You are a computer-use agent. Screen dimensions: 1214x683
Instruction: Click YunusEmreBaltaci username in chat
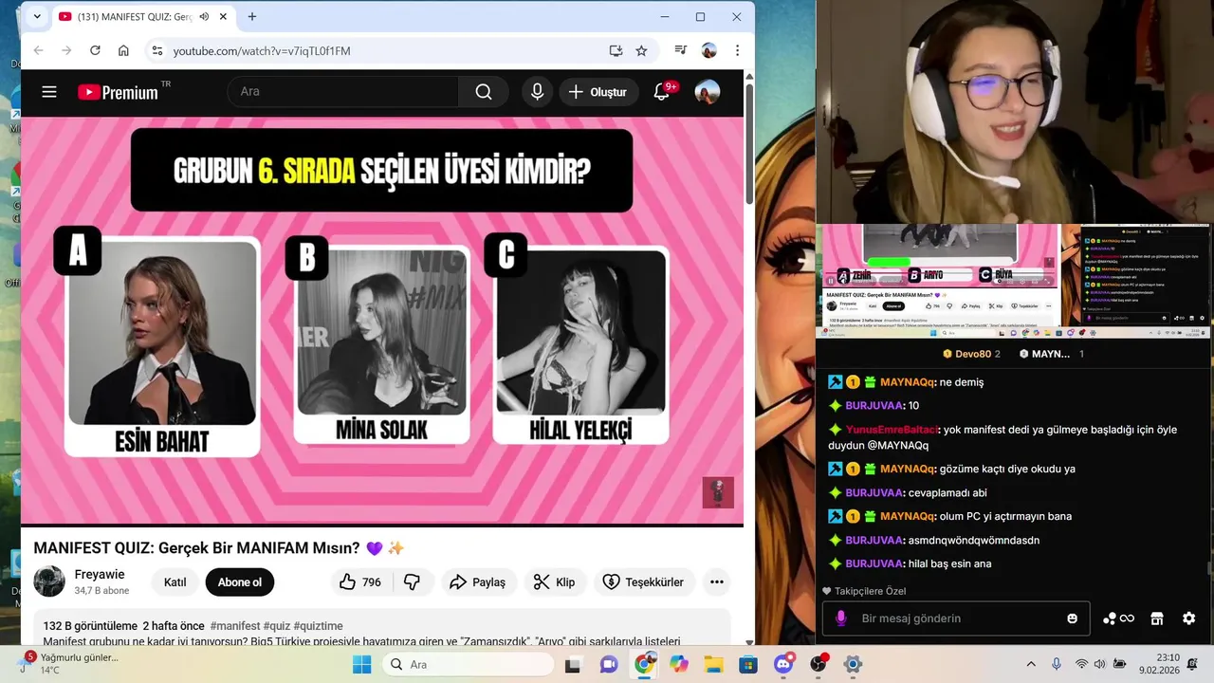click(892, 430)
